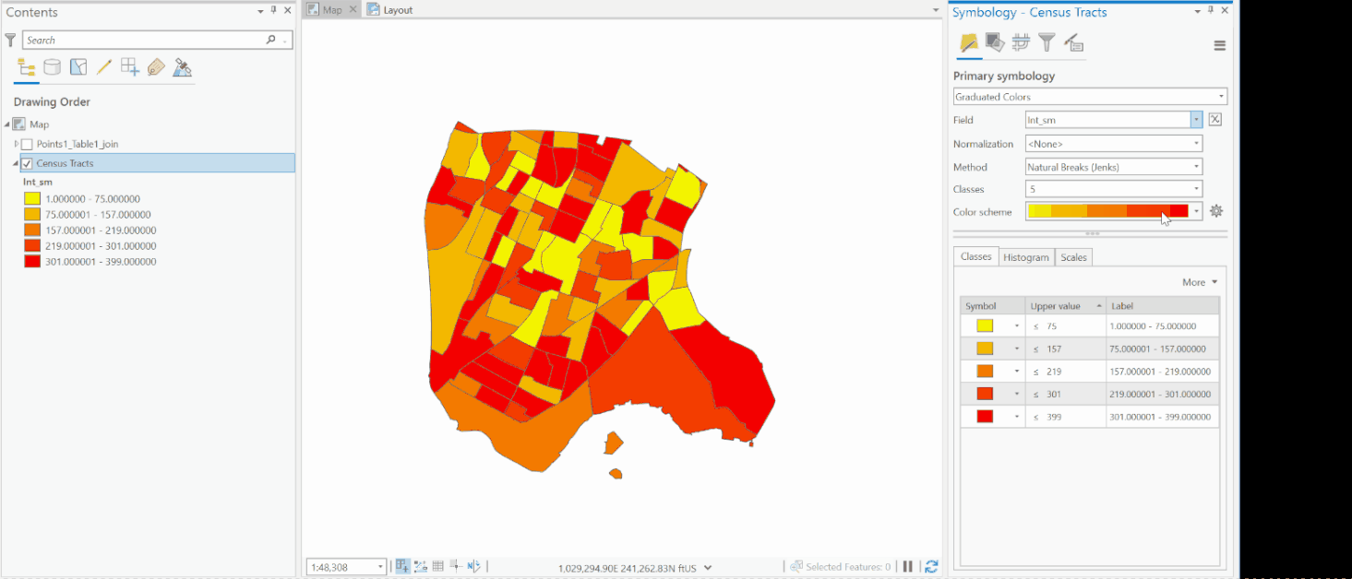
Task: Click the expression builder button beside Field
Action: (x=1215, y=120)
